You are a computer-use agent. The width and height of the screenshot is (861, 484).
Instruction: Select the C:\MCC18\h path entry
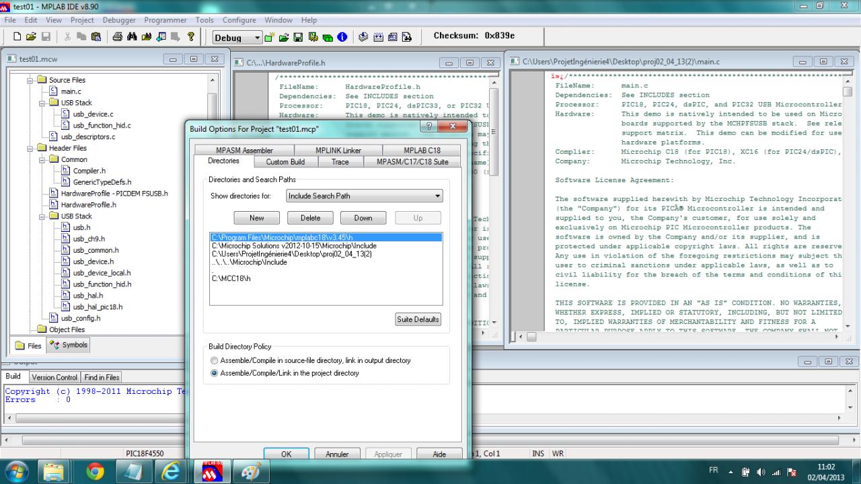click(231, 278)
